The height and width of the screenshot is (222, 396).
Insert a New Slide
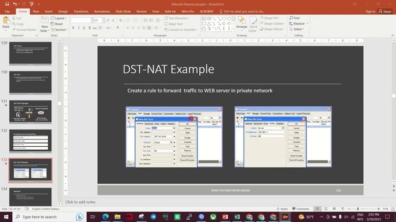45,25
